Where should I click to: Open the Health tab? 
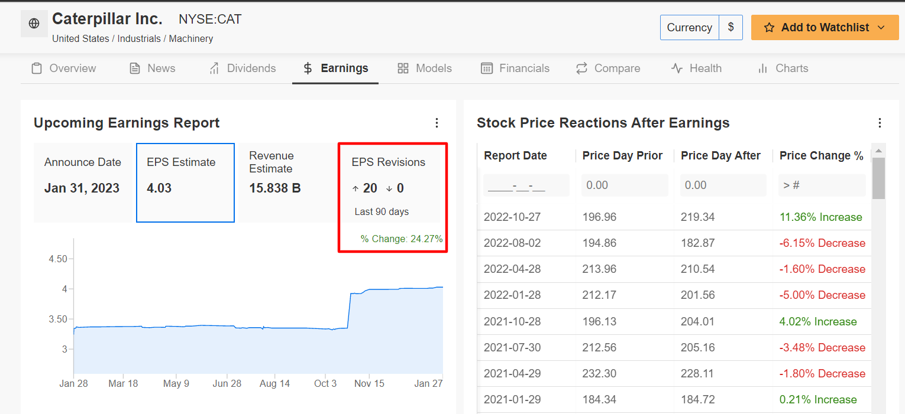(697, 69)
